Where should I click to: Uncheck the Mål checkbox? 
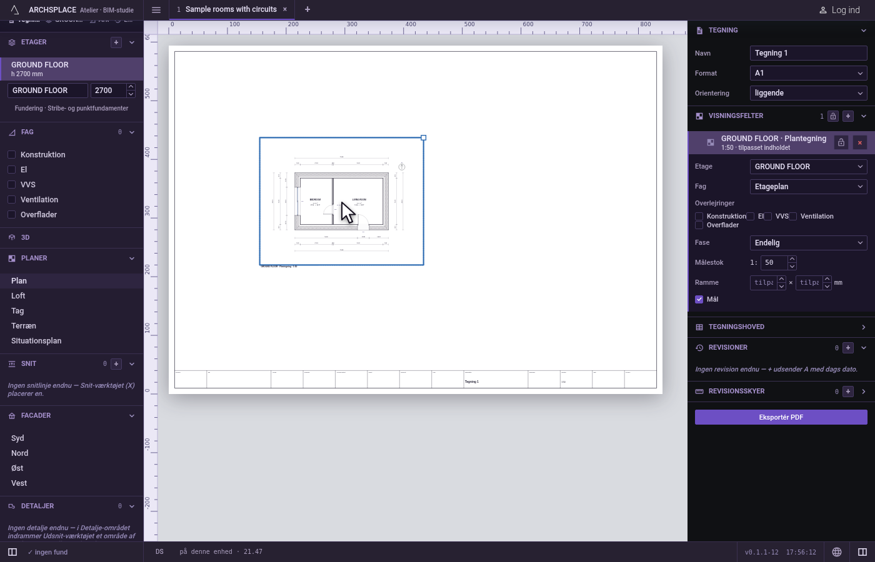coord(699,300)
